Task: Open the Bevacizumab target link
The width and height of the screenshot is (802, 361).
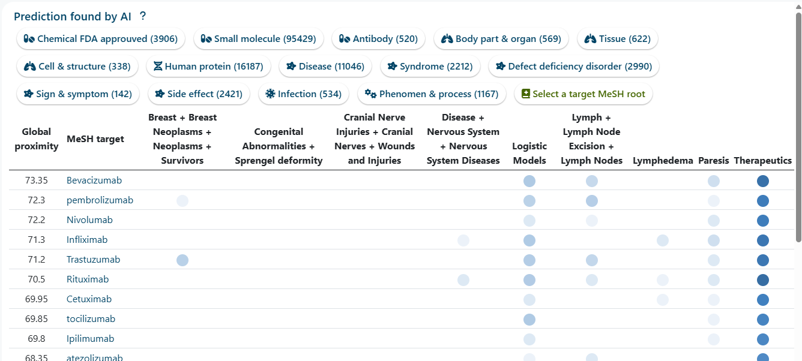Action: [94, 180]
